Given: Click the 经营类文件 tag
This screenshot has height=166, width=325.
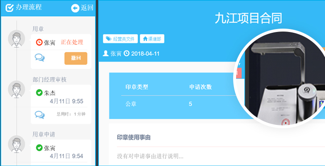Looking at the screenshot, I should (120, 39).
